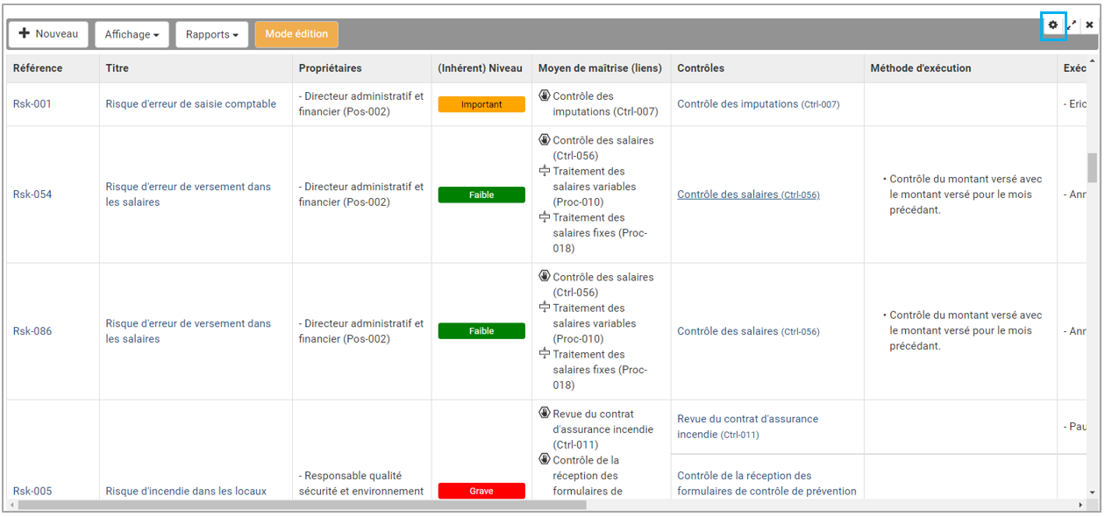Open risk reference Rsk-001
1105x517 pixels.
pos(32,104)
